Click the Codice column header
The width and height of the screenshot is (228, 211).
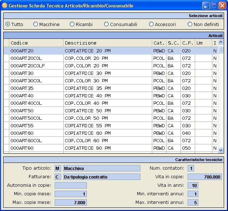click(x=36, y=43)
